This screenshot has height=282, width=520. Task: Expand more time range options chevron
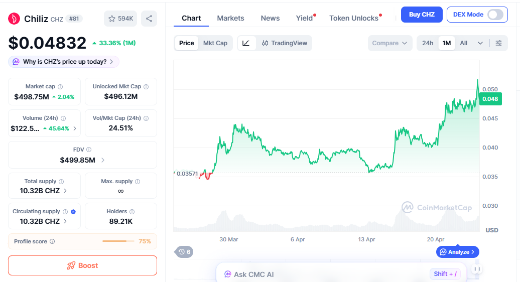480,43
